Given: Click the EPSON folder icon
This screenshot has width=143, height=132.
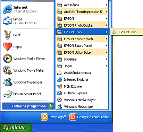Looking at the screenshot, I should click(x=60, y=18).
